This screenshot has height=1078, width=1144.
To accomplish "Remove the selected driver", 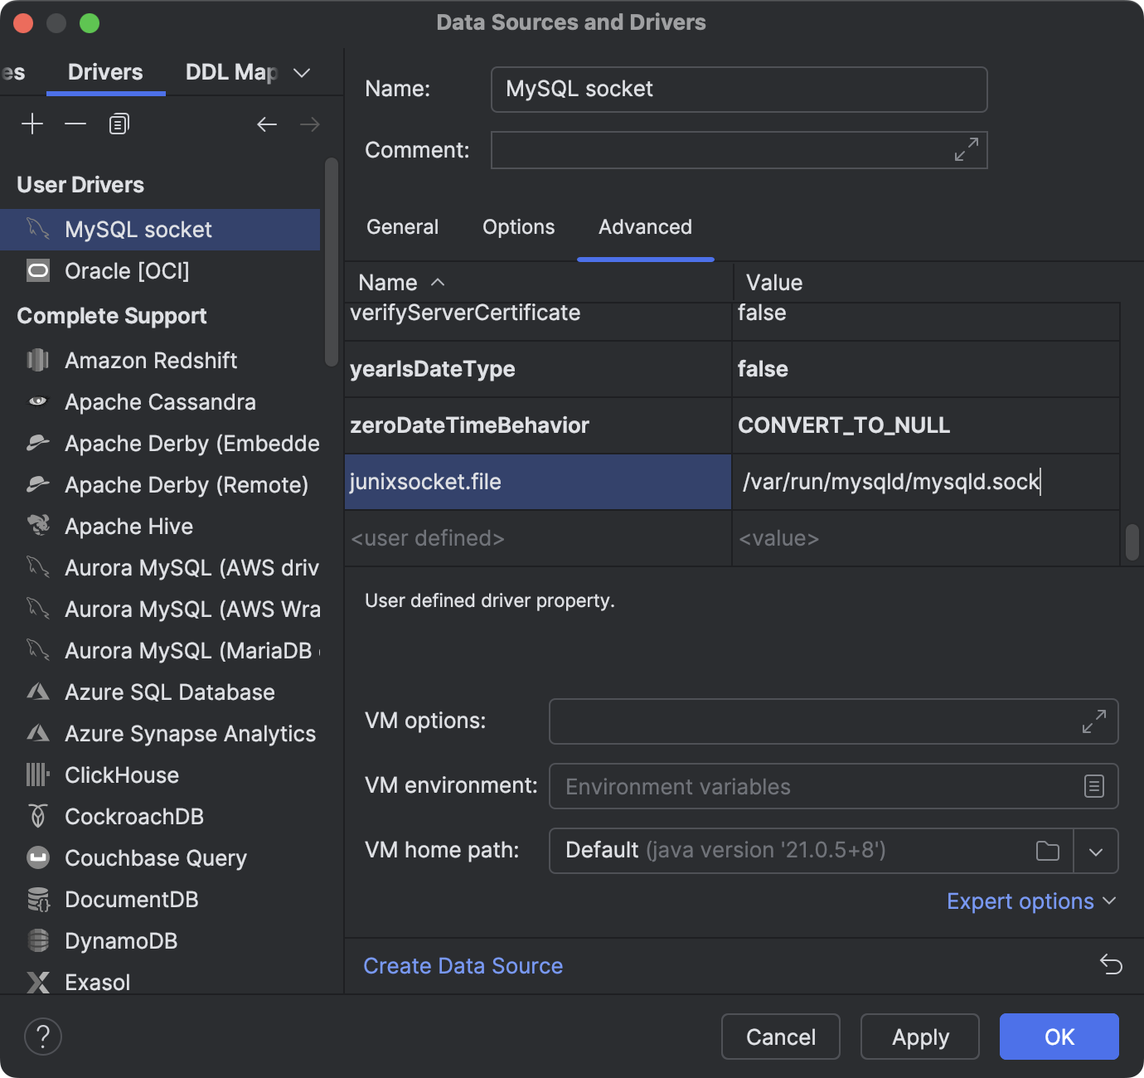I will coord(75,123).
